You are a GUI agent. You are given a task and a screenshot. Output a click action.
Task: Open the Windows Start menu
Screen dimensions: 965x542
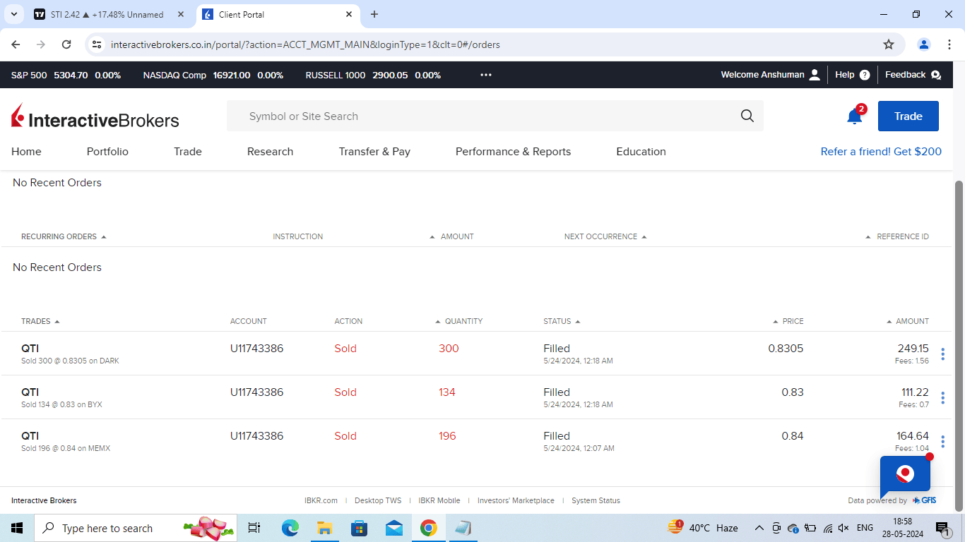(17, 528)
